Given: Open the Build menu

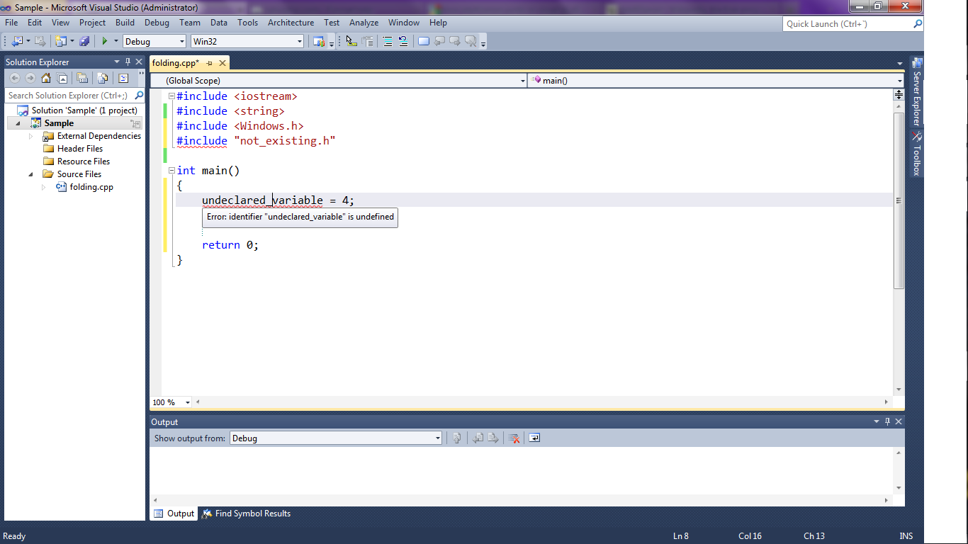Looking at the screenshot, I should [x=125, y=23].
